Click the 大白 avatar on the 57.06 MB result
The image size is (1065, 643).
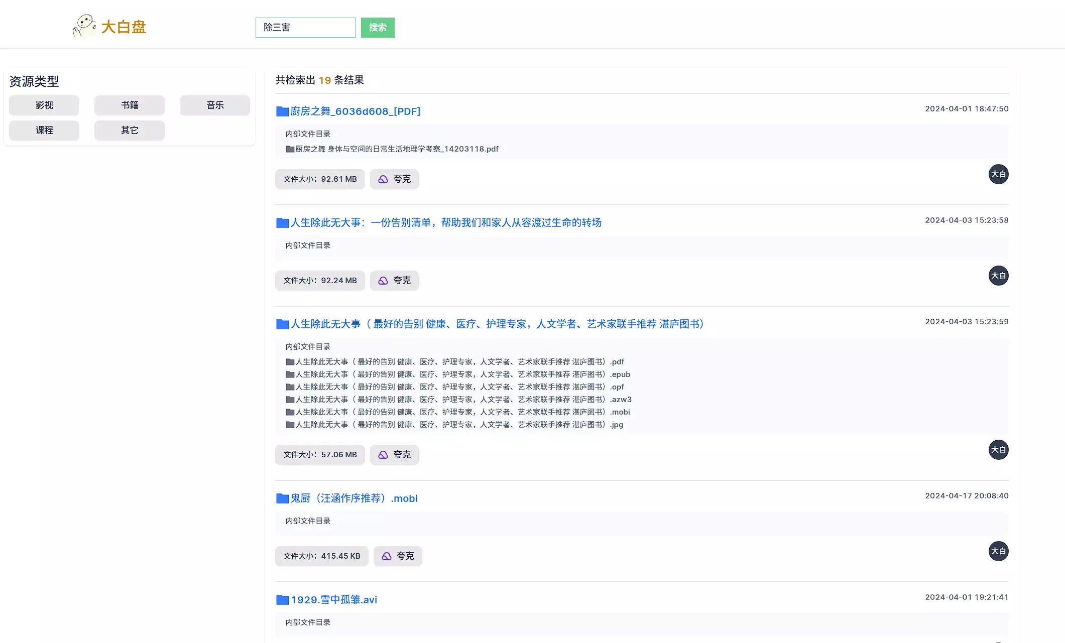(x=998, y=450)
